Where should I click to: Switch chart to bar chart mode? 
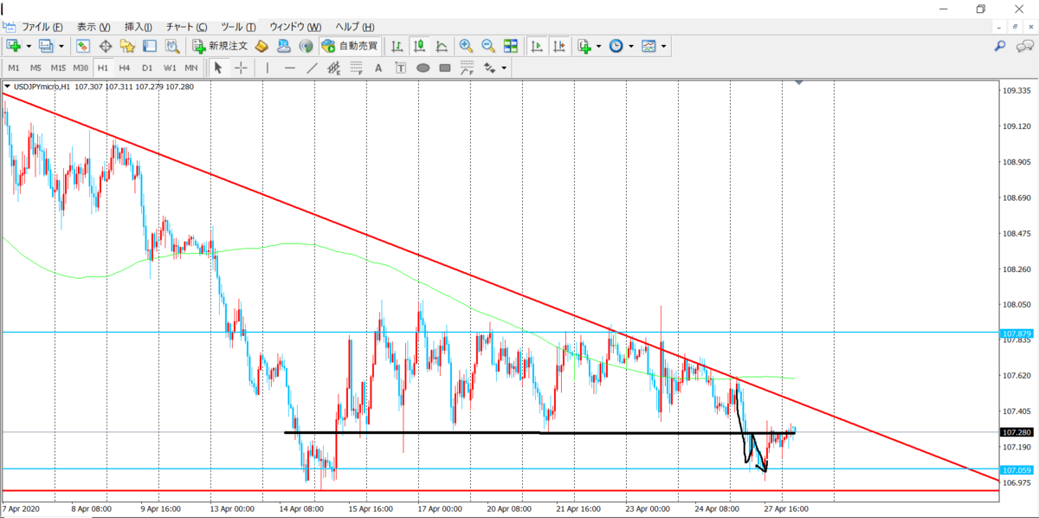coord(397,46)
